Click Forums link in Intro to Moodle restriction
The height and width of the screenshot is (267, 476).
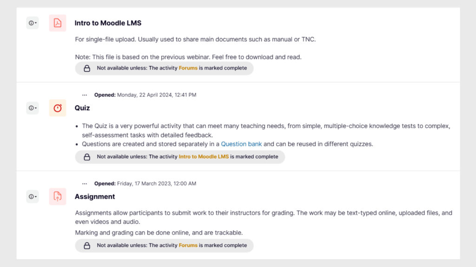coord(188,68)
